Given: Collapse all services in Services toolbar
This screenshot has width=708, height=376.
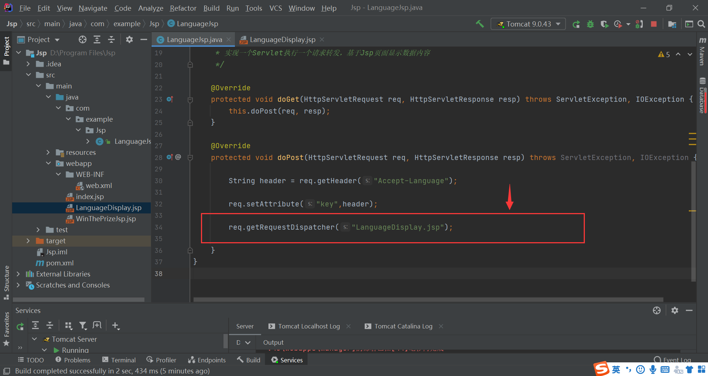Looking at the screenshot, I should pyautogui.click(x=50, y=325).
